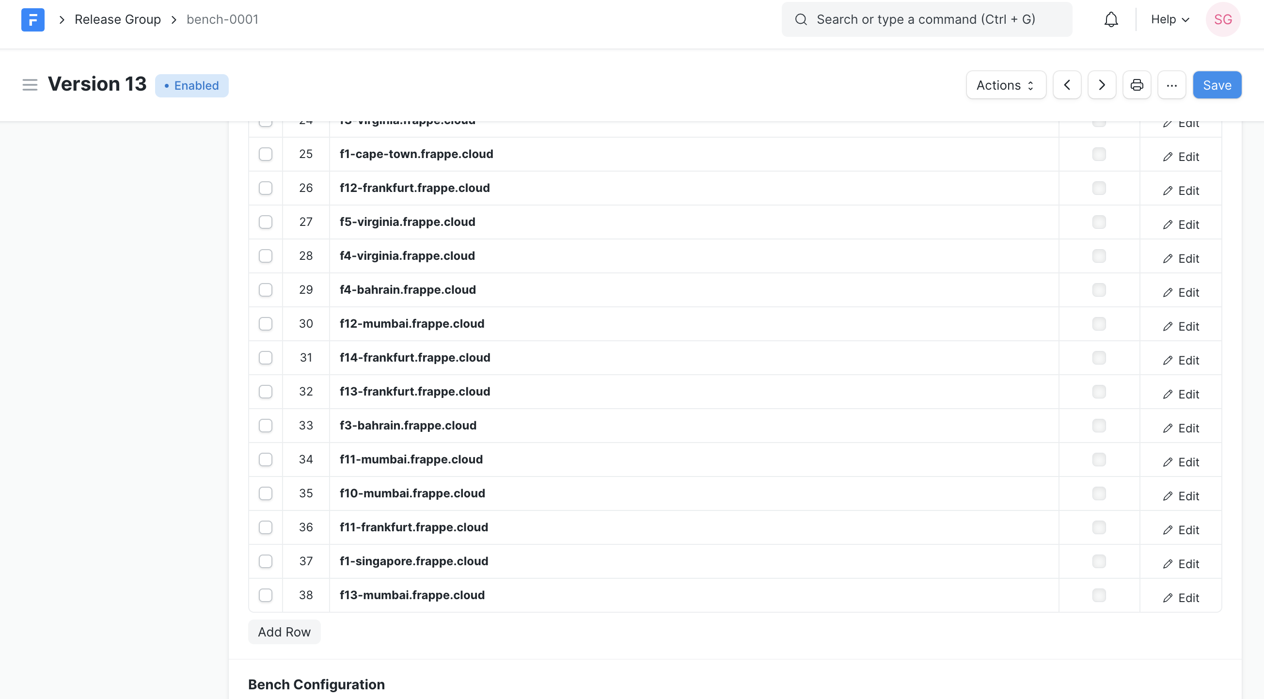Click the print icon button
This screenshot has width=1264, height=699.
(x=1137, y=85)
